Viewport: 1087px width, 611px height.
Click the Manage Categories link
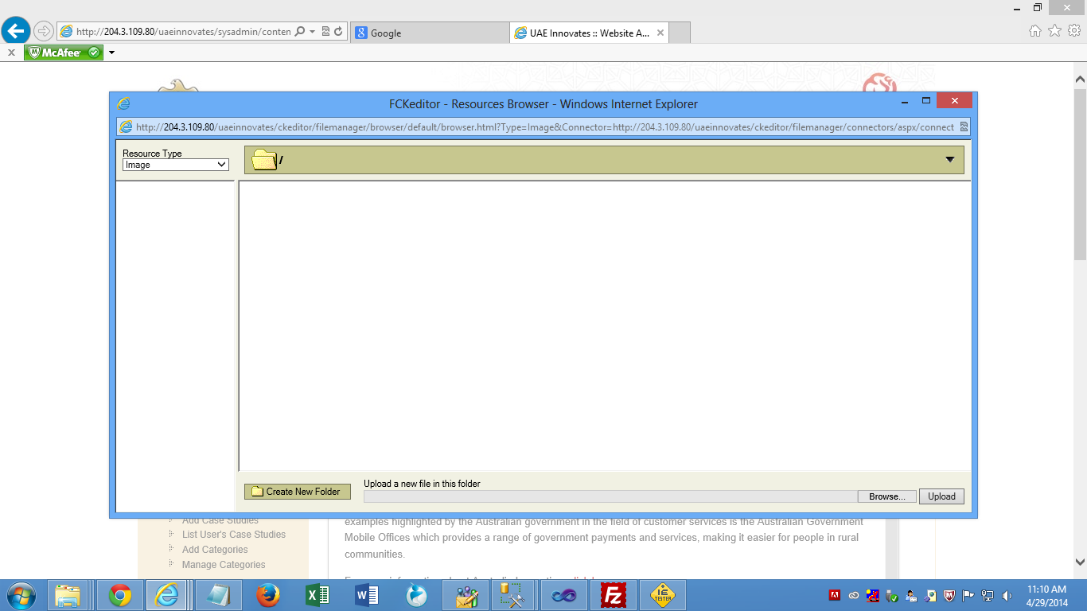(224, 565)
